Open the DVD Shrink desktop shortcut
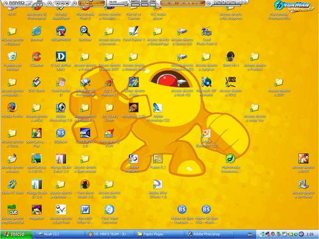This screenshot has width=319, height=239. tap(36, 82)
